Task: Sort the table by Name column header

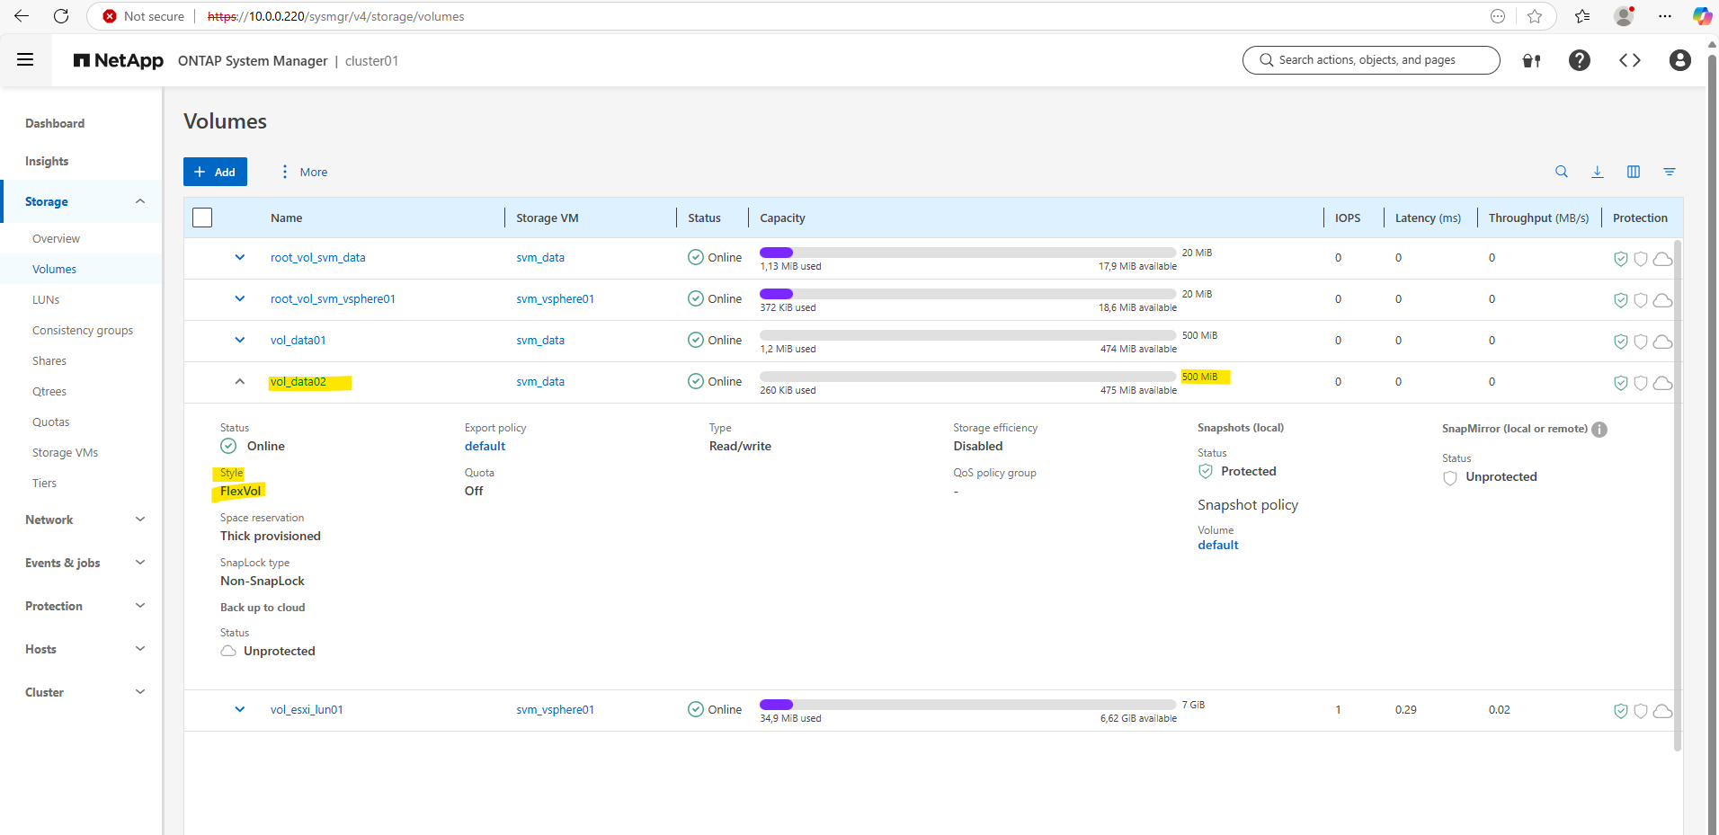Action: (x=286, y=218)
